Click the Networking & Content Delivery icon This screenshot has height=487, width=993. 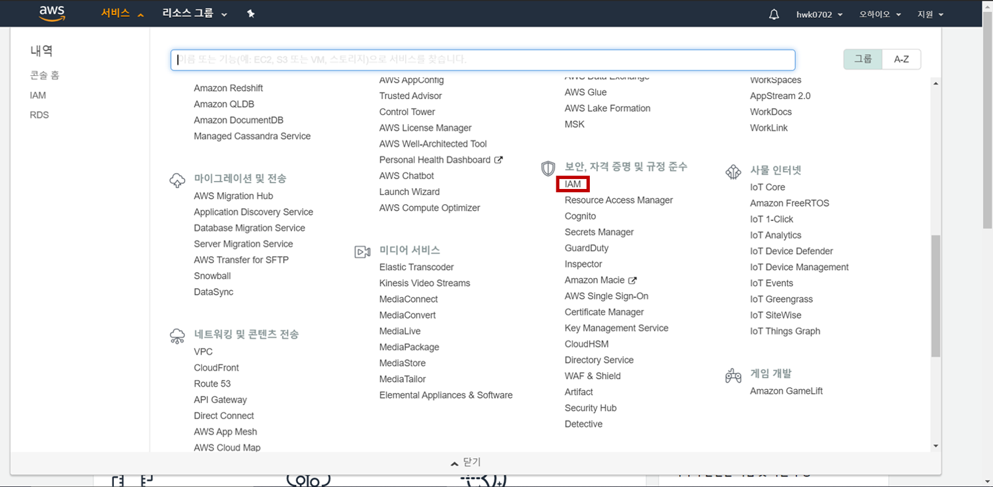[x=177, y=335]
